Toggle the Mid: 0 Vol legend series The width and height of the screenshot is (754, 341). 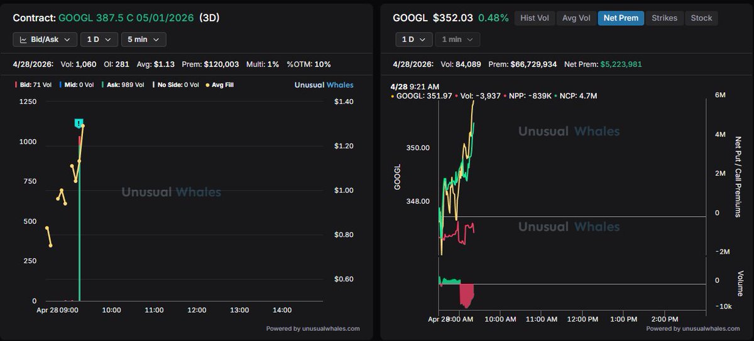click(x=76, y=85)
